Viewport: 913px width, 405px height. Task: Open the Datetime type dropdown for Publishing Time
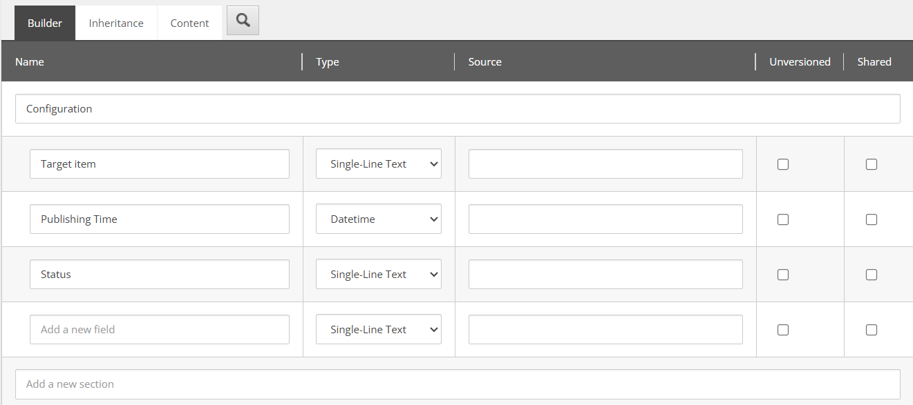378,219
